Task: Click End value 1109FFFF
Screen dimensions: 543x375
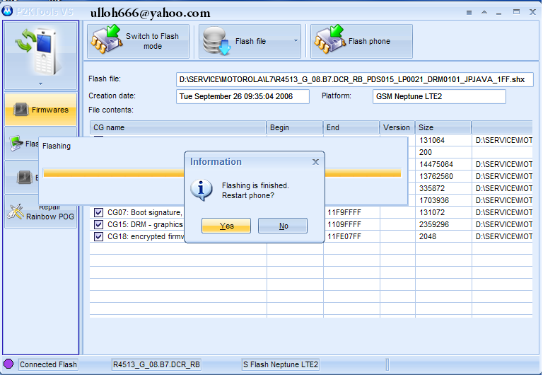Action: coord(344,224)
